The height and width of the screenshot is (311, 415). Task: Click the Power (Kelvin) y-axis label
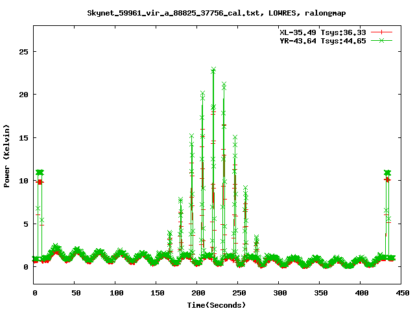coord(6,156)
